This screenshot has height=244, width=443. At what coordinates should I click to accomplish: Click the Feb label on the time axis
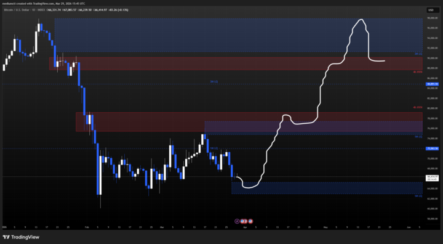pos(87,227)
